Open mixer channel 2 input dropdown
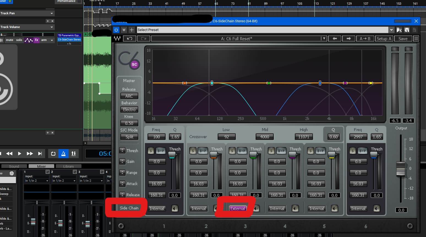The height and width of the screenshot is (237, 426). tap(64, 181)
